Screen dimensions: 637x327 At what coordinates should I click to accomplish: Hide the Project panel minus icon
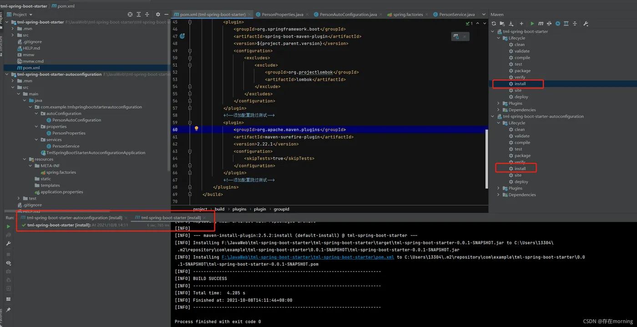click(x=166, y=15)
